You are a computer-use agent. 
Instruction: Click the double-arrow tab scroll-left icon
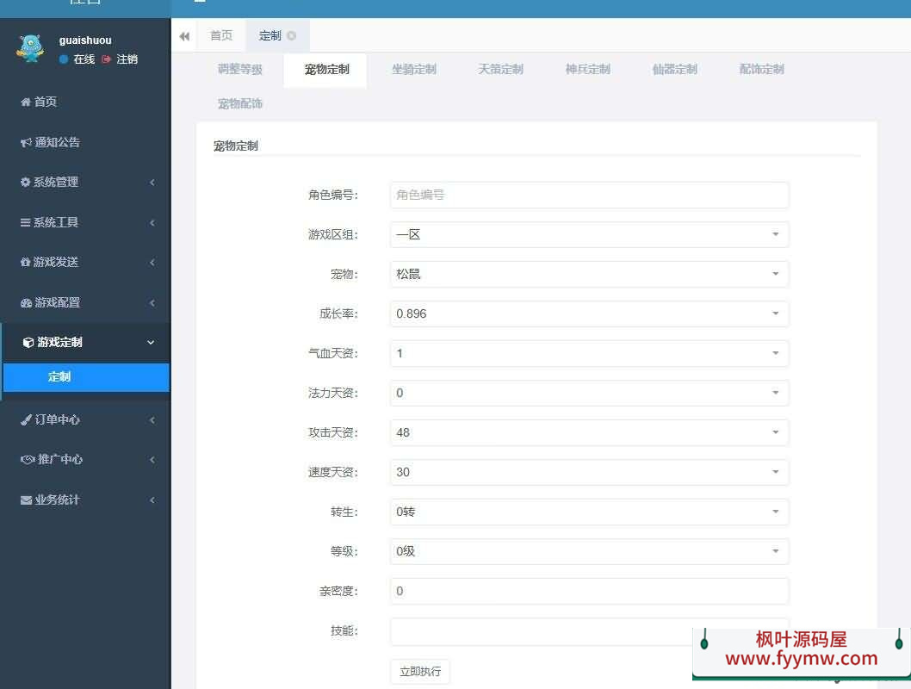[x=184, y=36]
